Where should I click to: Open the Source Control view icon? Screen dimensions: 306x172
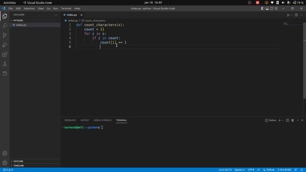(5, 35)
